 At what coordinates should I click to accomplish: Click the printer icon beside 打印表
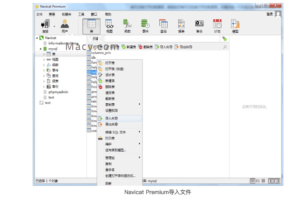(100, 138)
